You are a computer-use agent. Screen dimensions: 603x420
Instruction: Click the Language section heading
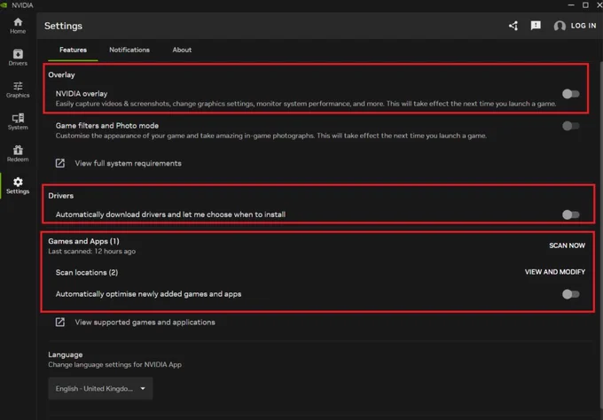pos(66,354)
